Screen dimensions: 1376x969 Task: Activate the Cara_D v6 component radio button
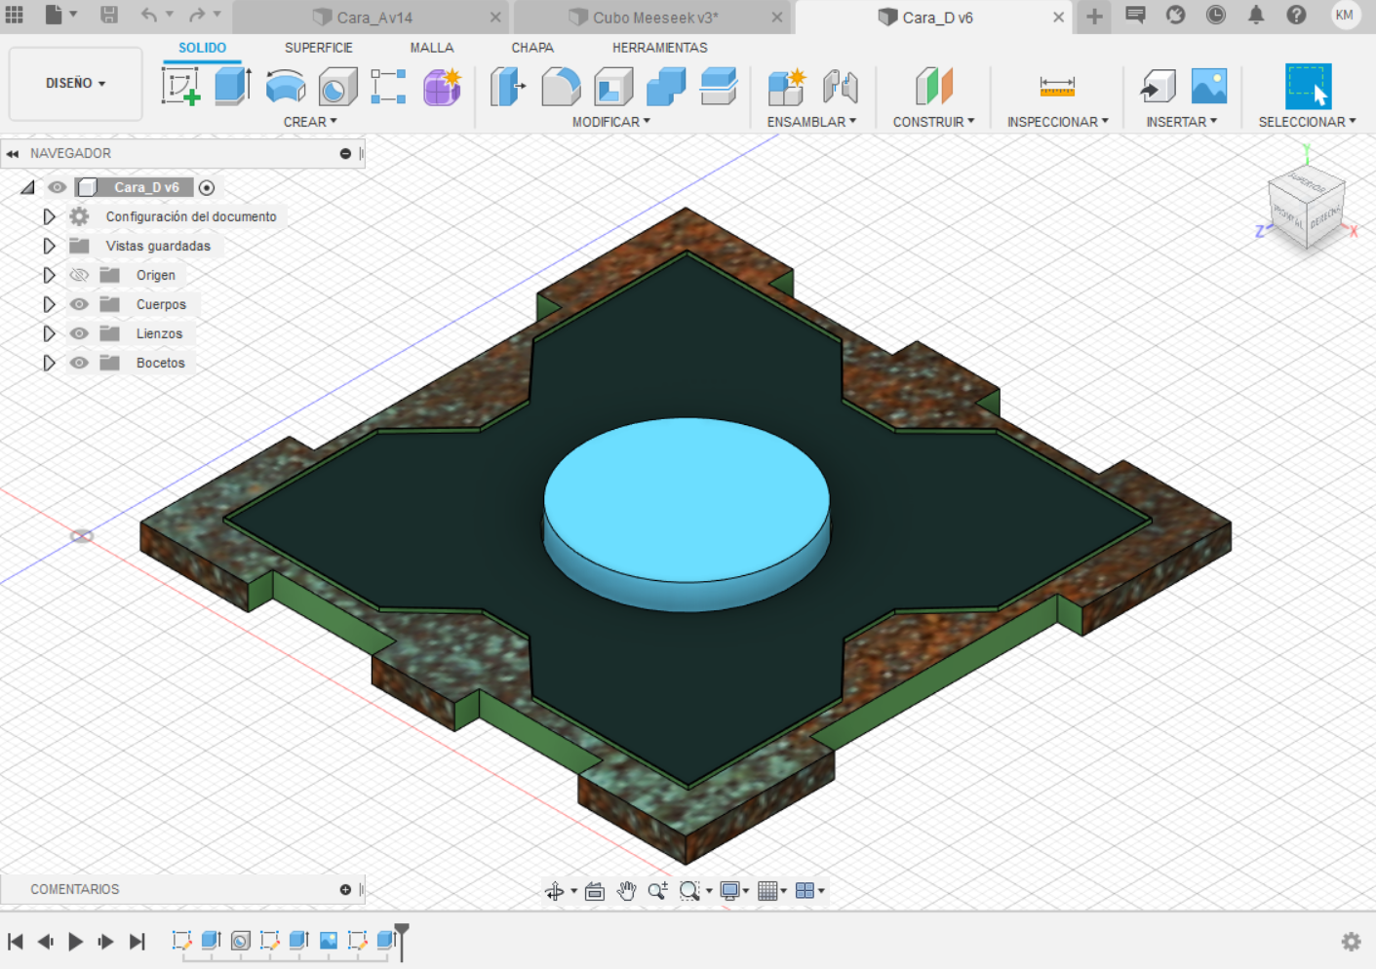pos(207,187)
